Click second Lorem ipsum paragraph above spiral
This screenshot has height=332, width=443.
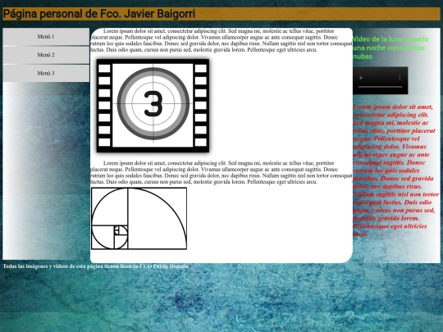point(221,172)
